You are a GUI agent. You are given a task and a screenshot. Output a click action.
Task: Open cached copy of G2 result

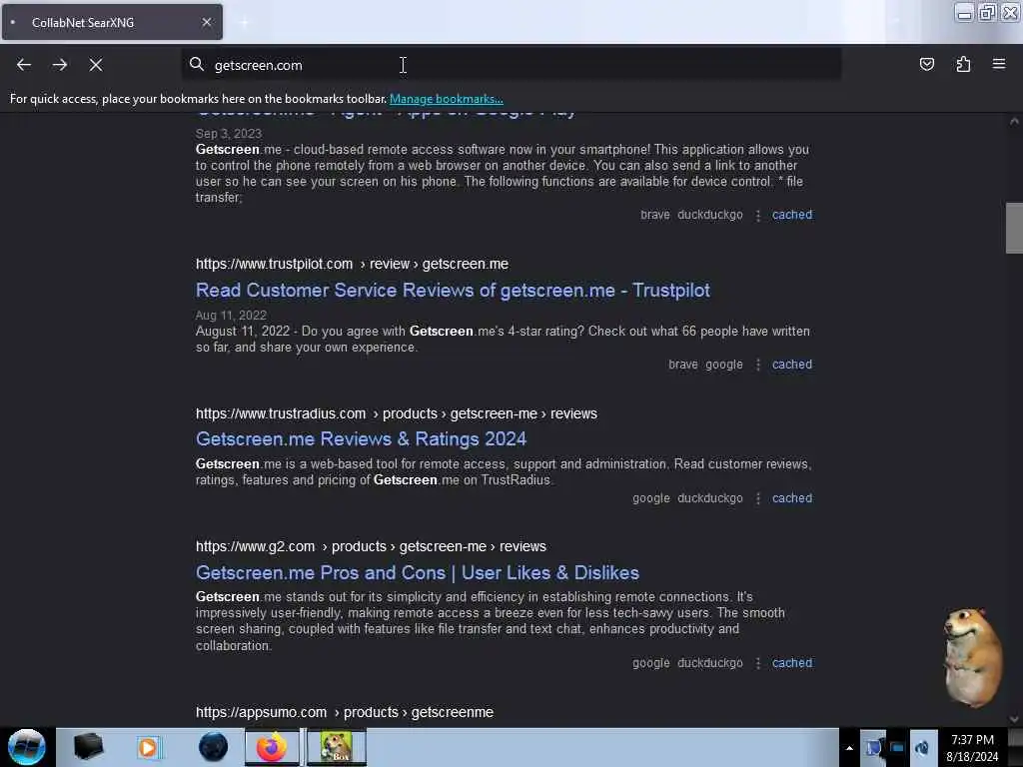792,663
